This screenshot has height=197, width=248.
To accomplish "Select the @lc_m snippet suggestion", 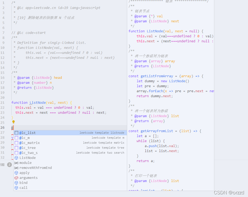I will (70, 138).
